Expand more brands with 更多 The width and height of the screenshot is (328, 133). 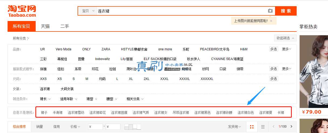(x=286, y=49)
